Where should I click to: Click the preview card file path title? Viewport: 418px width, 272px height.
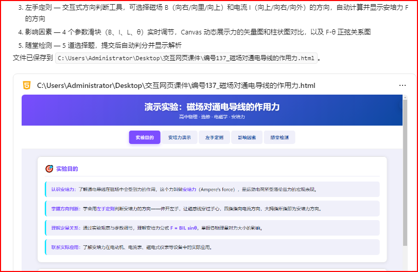click(x=176, y=85)
